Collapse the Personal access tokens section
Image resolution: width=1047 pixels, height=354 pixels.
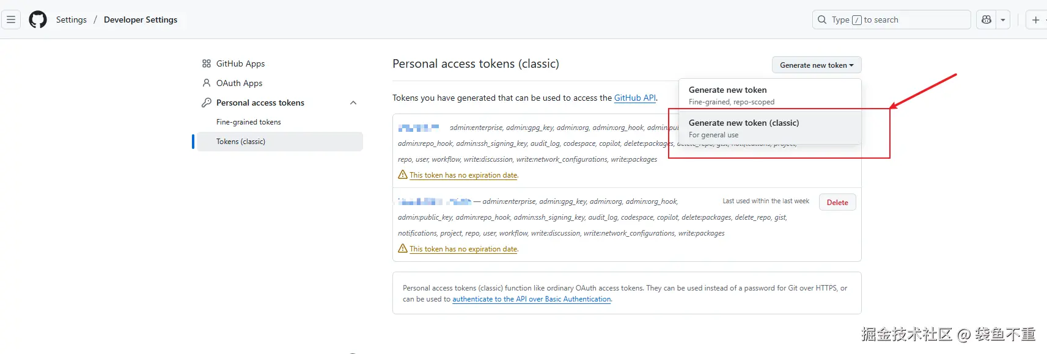coord(353,103)
